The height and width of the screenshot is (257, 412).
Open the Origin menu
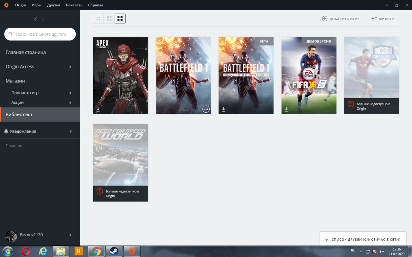[21, 5]
